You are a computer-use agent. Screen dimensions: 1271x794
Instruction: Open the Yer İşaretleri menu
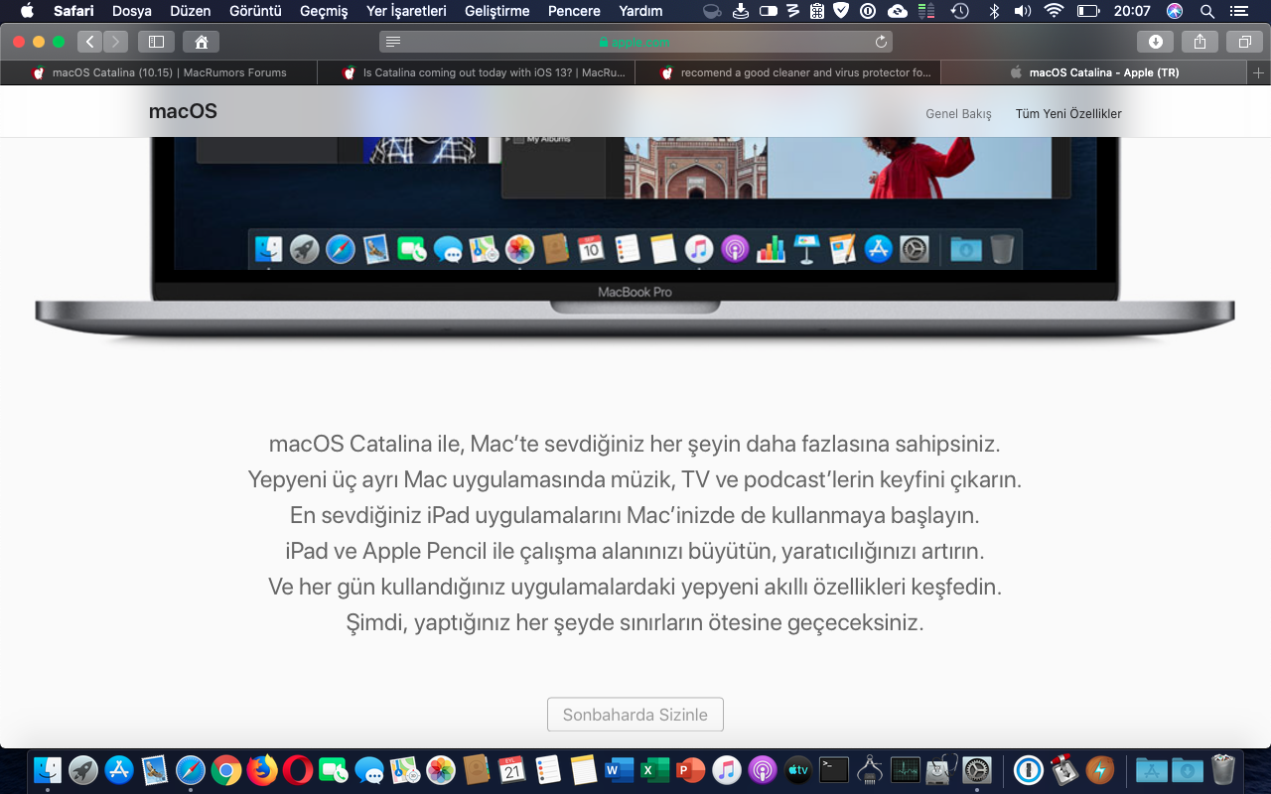click(x=406, y=11)
